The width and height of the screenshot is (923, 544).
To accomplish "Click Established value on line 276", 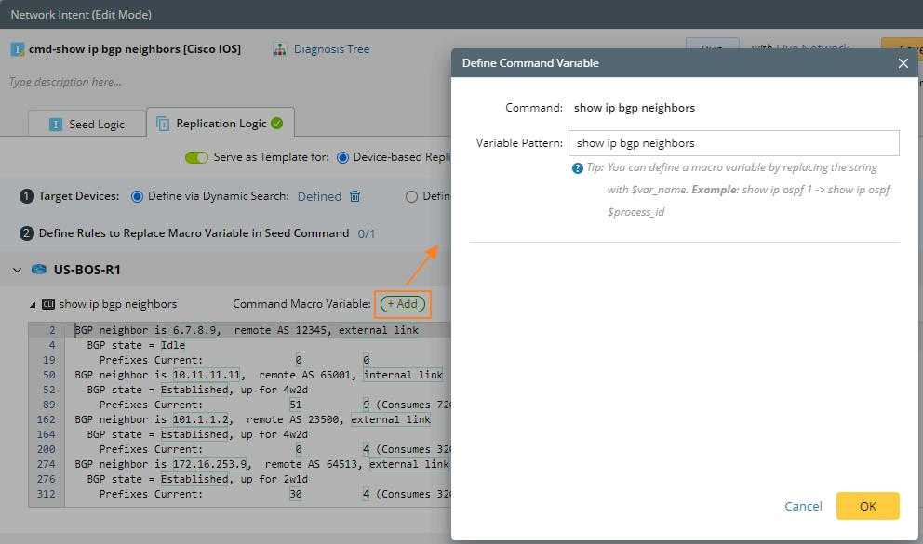I will (x=194, y=479).
